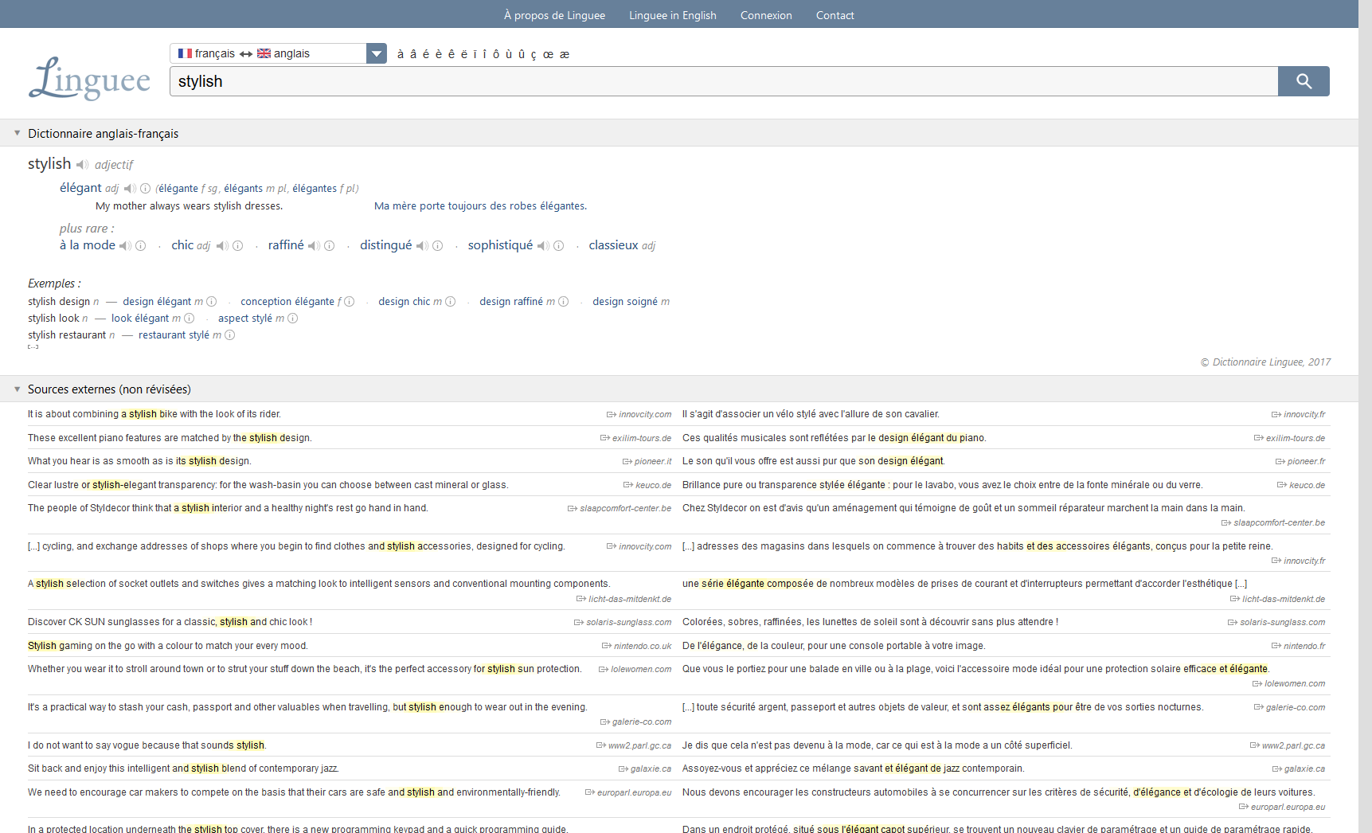Play pronunciation of élégant
The height and width of the screenshot is (833, 1372).
tap(130, 189)
